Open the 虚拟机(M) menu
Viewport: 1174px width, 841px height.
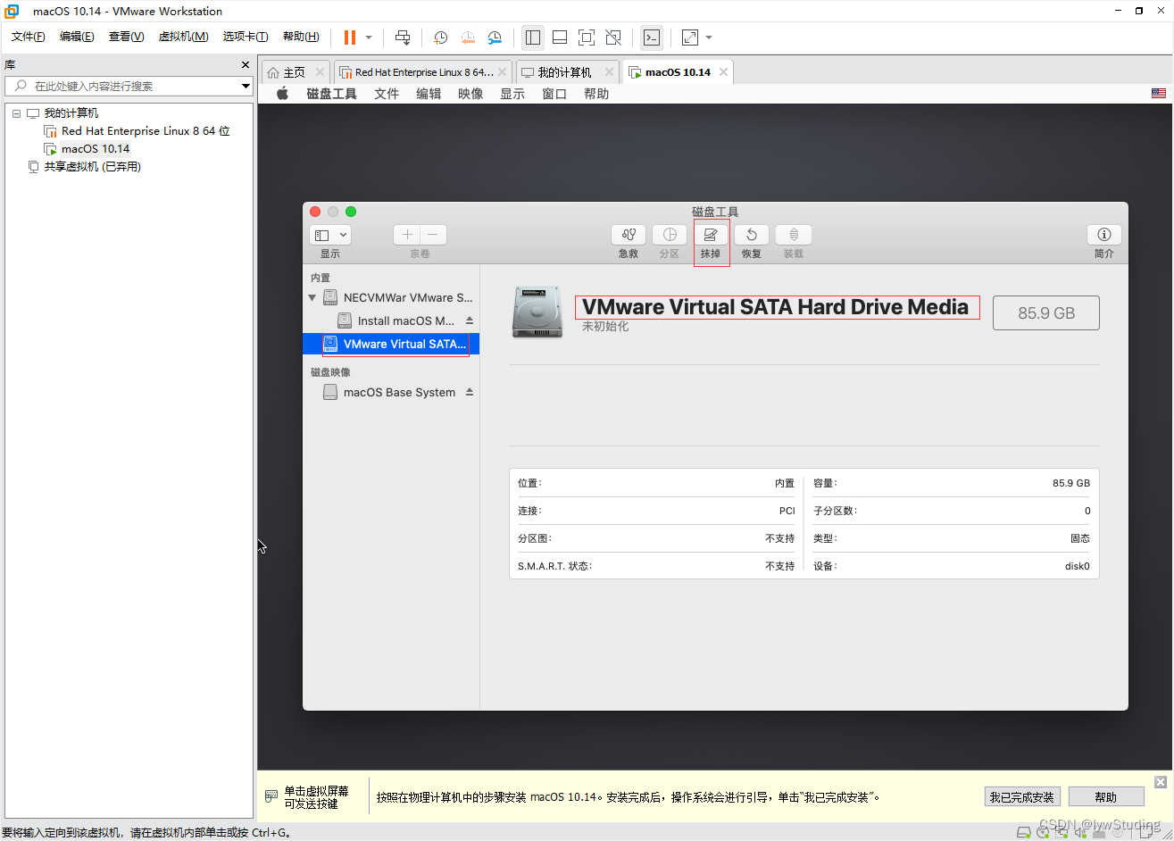pyautogui.click(x=183, y=37)
